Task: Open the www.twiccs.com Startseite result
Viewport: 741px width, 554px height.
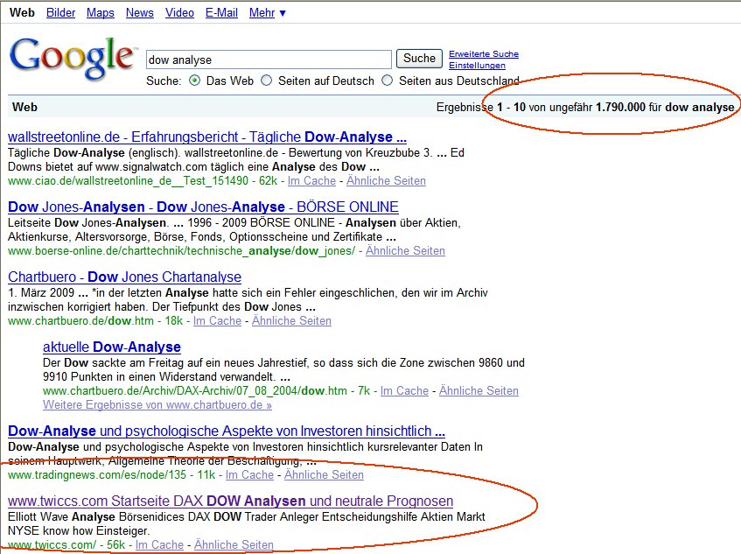Action: [x=231, y=501]
